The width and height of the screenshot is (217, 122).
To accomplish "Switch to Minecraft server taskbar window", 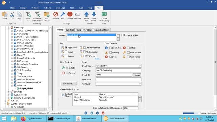I will tap(87, 119).
